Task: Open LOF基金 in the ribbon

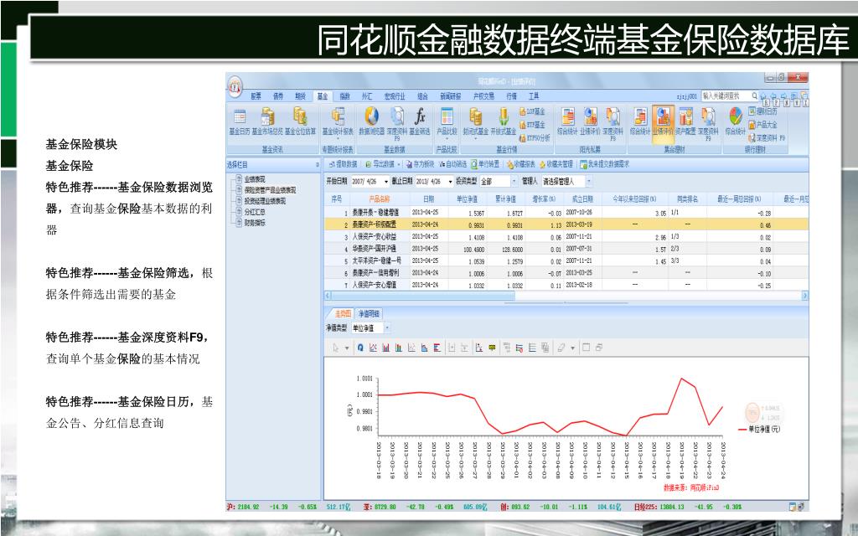Action: (x=532, y=111)
